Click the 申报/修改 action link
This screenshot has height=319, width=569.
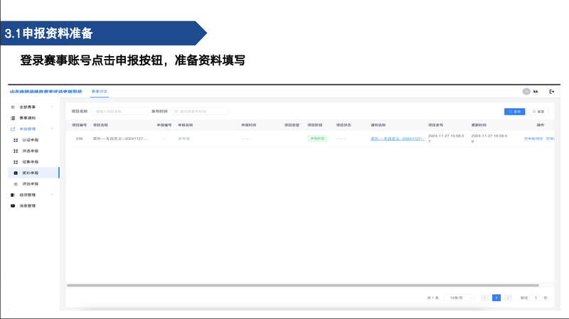pyautogui.click(x=533, y=139)
